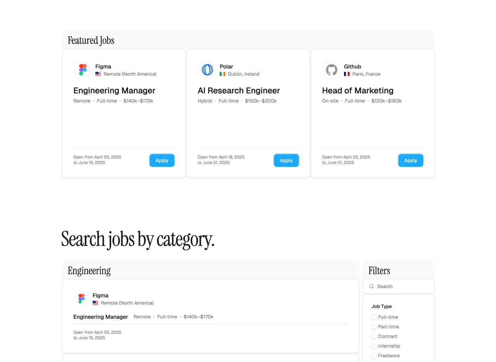Select the Freelance job type filter

pos(374,356)
